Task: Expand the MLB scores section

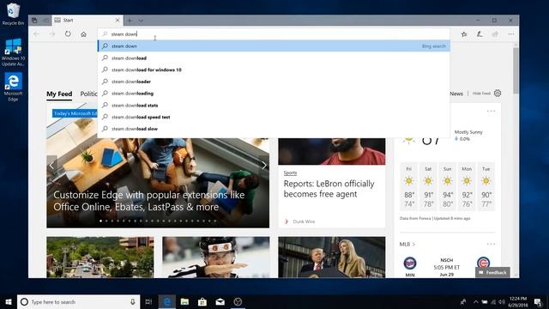Action: coord(407,244)
